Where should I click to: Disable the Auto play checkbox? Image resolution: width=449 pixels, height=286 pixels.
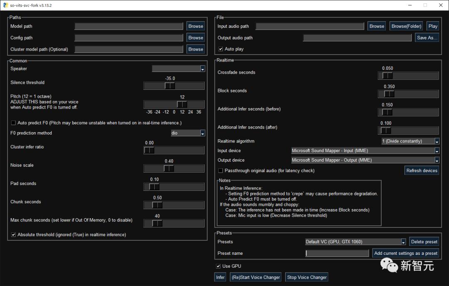point(221,49)
